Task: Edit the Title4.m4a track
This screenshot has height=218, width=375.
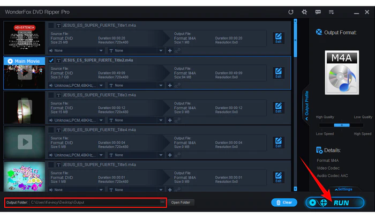Action: (x=279, y=142)
